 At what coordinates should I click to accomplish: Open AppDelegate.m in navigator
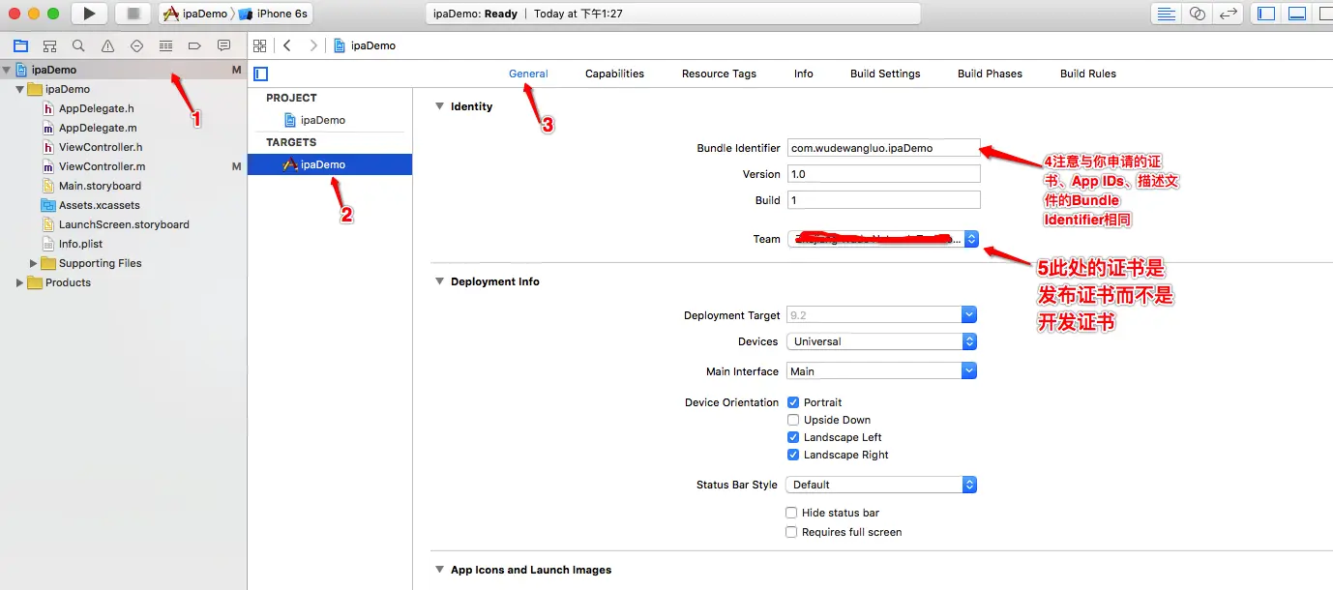97,128
